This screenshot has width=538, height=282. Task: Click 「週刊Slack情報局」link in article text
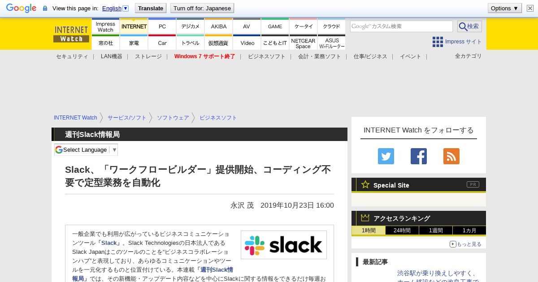point(152,274)
